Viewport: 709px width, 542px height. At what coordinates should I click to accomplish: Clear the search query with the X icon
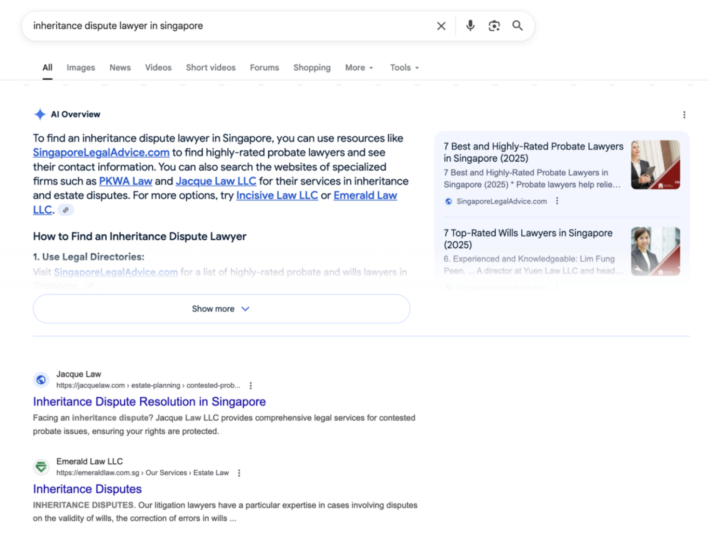coord(441,26)
